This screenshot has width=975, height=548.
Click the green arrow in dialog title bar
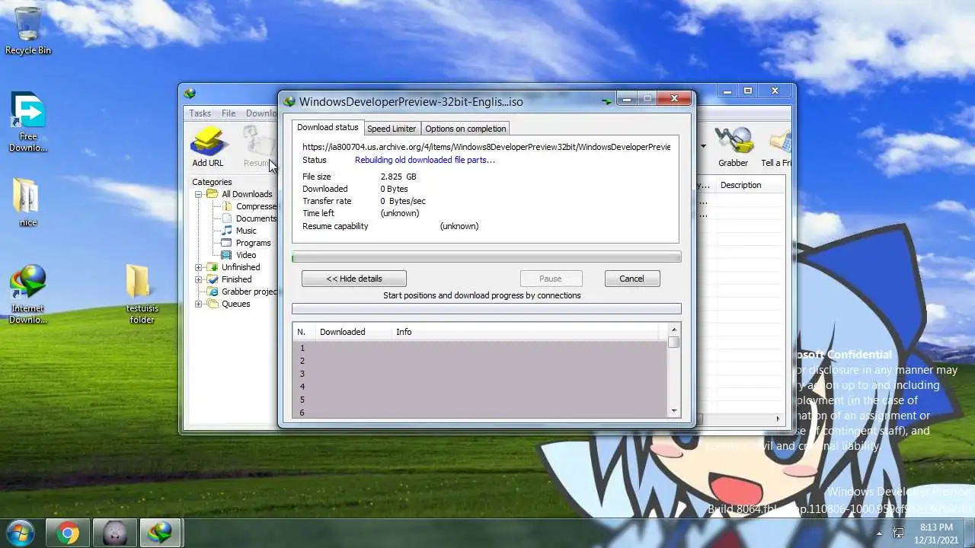coord(606,100)
